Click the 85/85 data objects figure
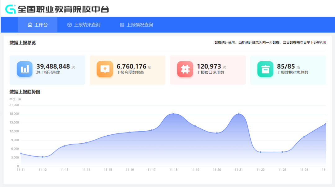This screenshot has height=187, width=335. (286, 67)
